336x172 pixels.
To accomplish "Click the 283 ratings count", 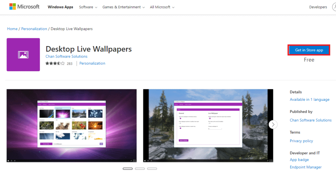I will coord(70,64).
